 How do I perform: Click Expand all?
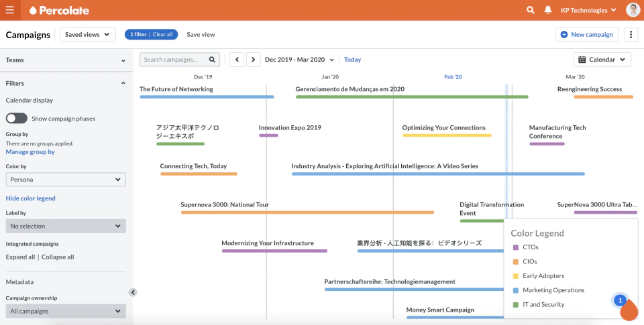coord(20,257)
